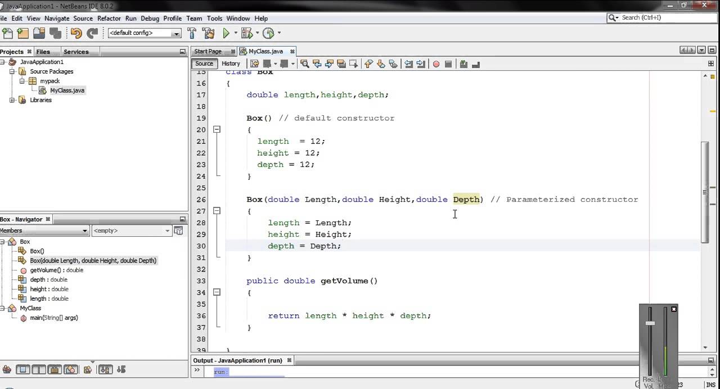Image resolution: width=720 pixels, height=389 pixels.
Task: Toggle Show Inner Classes in Navigator
Action: tap(71, 369)
